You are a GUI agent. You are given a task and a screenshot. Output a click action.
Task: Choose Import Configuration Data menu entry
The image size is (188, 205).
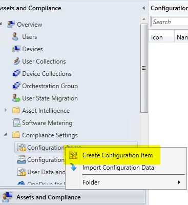pos(126,168)
